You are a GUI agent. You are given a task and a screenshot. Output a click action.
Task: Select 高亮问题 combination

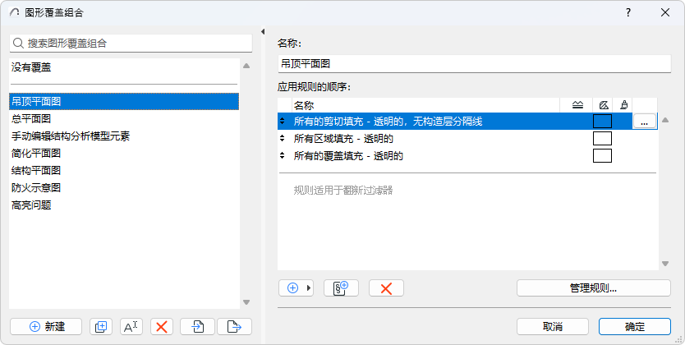(124, 205)
